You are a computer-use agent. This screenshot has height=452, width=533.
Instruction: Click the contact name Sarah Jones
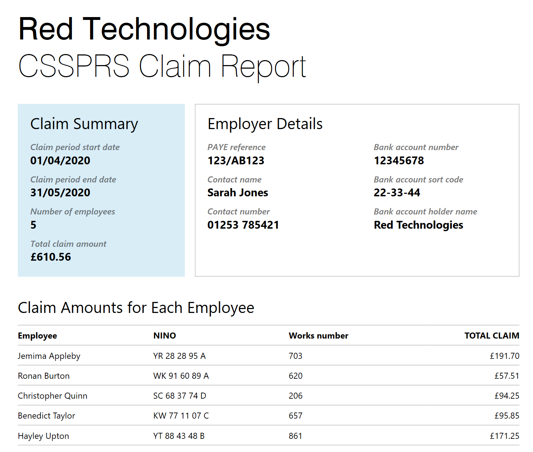pyautogui.click(x=238, y=192)
